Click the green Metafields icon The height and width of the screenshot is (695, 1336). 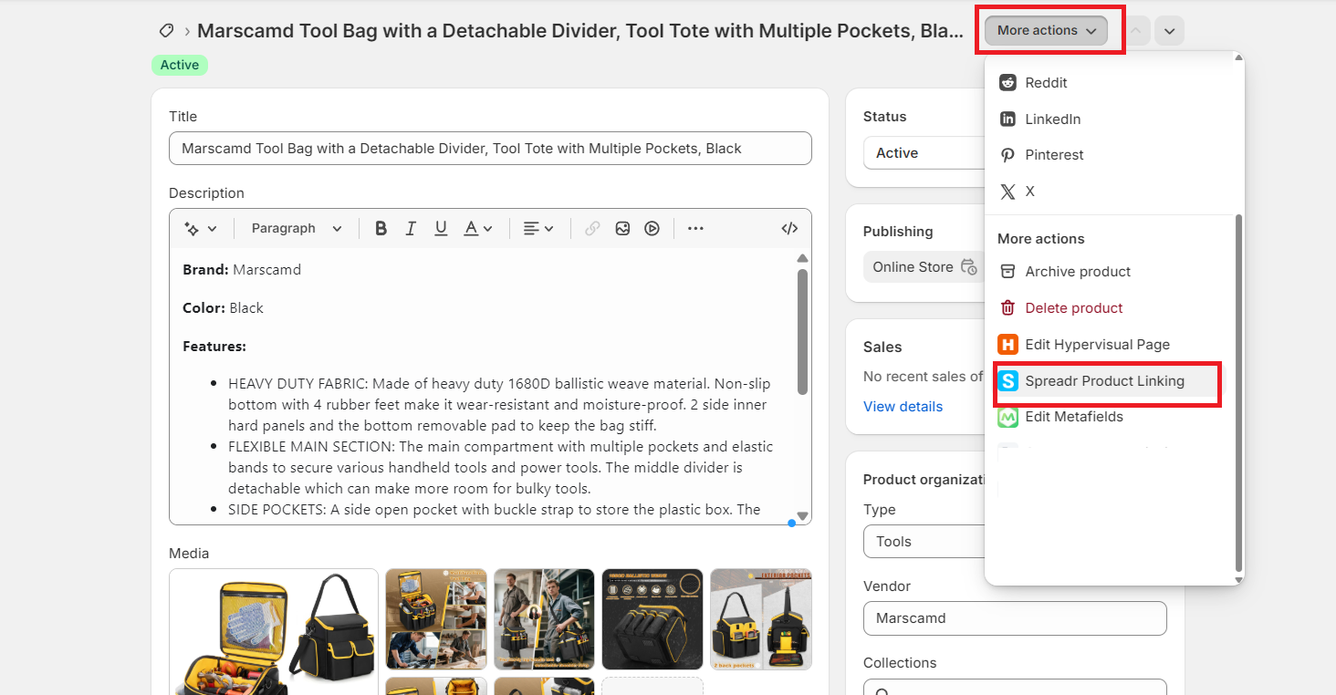[1007, 417]
